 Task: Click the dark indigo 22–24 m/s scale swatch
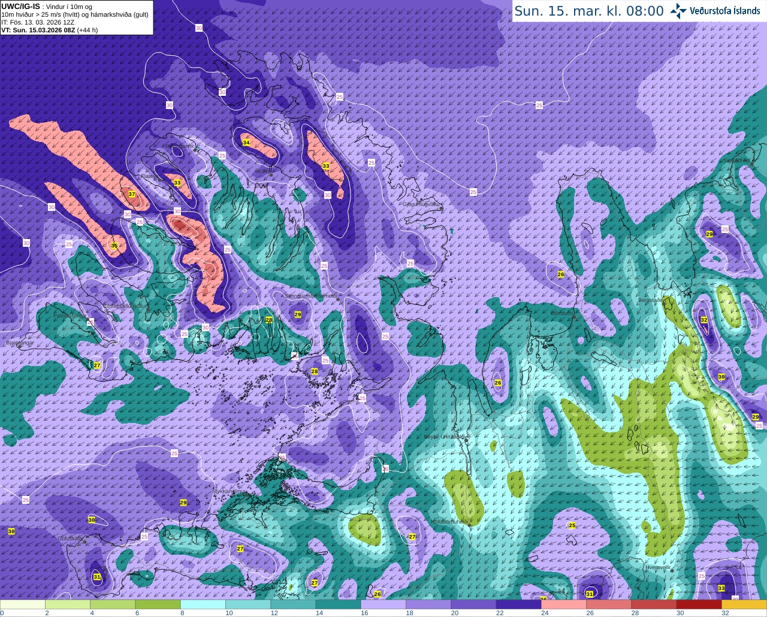tap(519, 604)
